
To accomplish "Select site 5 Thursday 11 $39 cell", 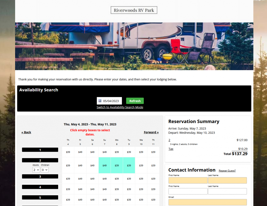I will [x=153, y=199].
